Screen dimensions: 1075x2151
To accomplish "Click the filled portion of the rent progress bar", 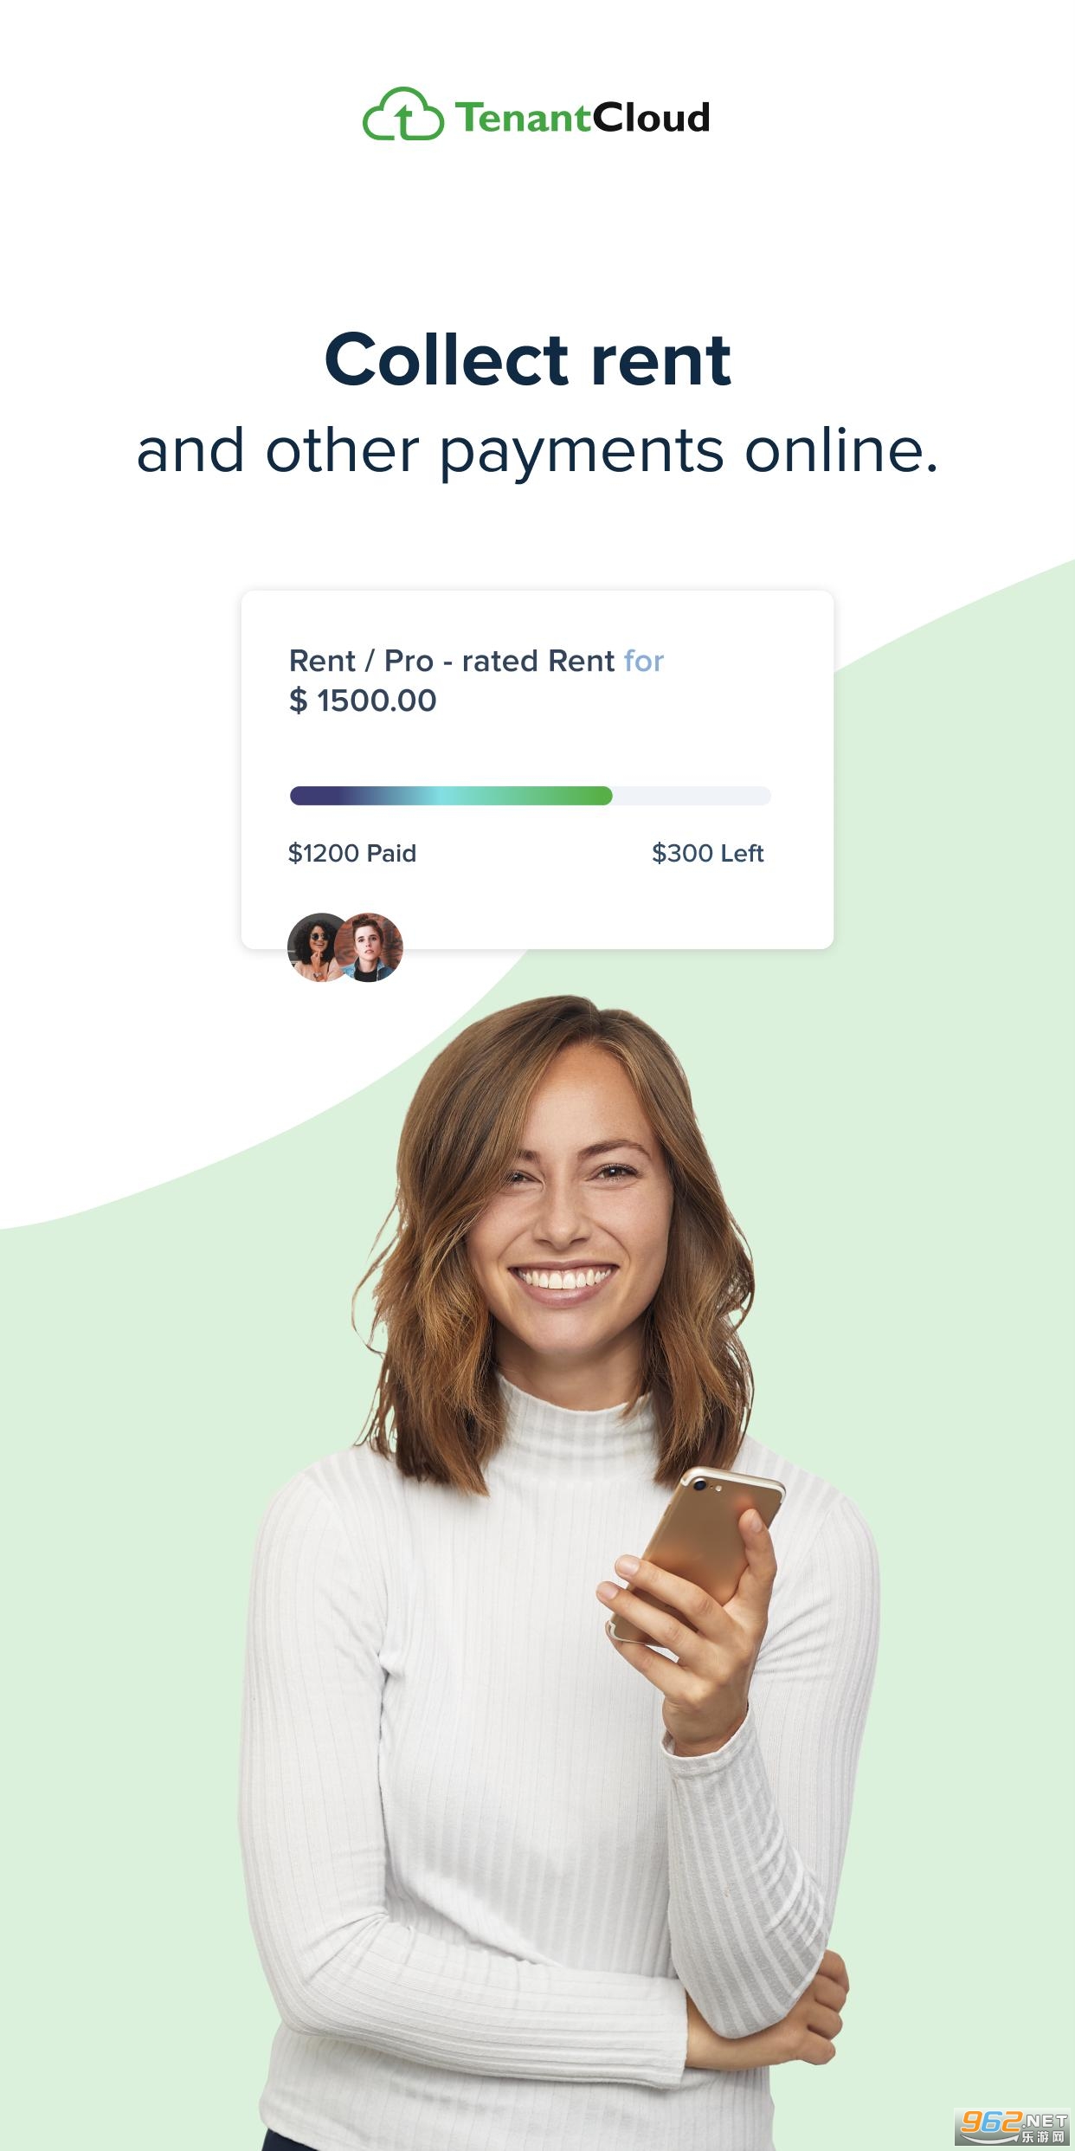I will [450, 796].
